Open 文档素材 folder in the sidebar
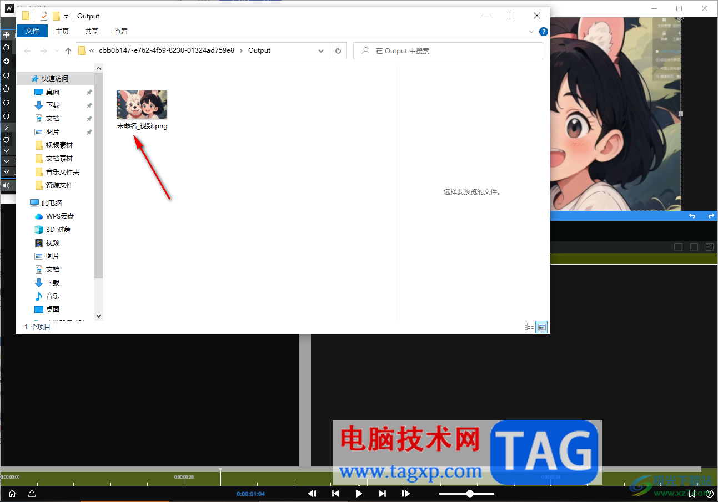 point(59,159)
